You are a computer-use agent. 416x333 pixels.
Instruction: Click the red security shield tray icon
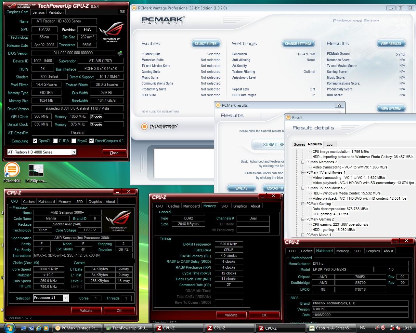click(x=383, y=328)
